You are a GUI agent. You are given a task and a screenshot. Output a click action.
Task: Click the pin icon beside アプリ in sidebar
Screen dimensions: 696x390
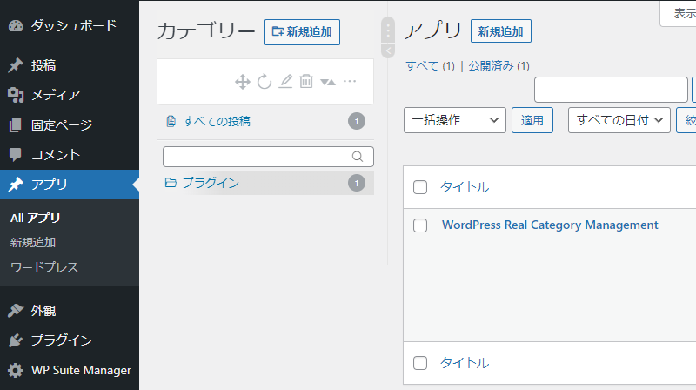tap(16, 185)
